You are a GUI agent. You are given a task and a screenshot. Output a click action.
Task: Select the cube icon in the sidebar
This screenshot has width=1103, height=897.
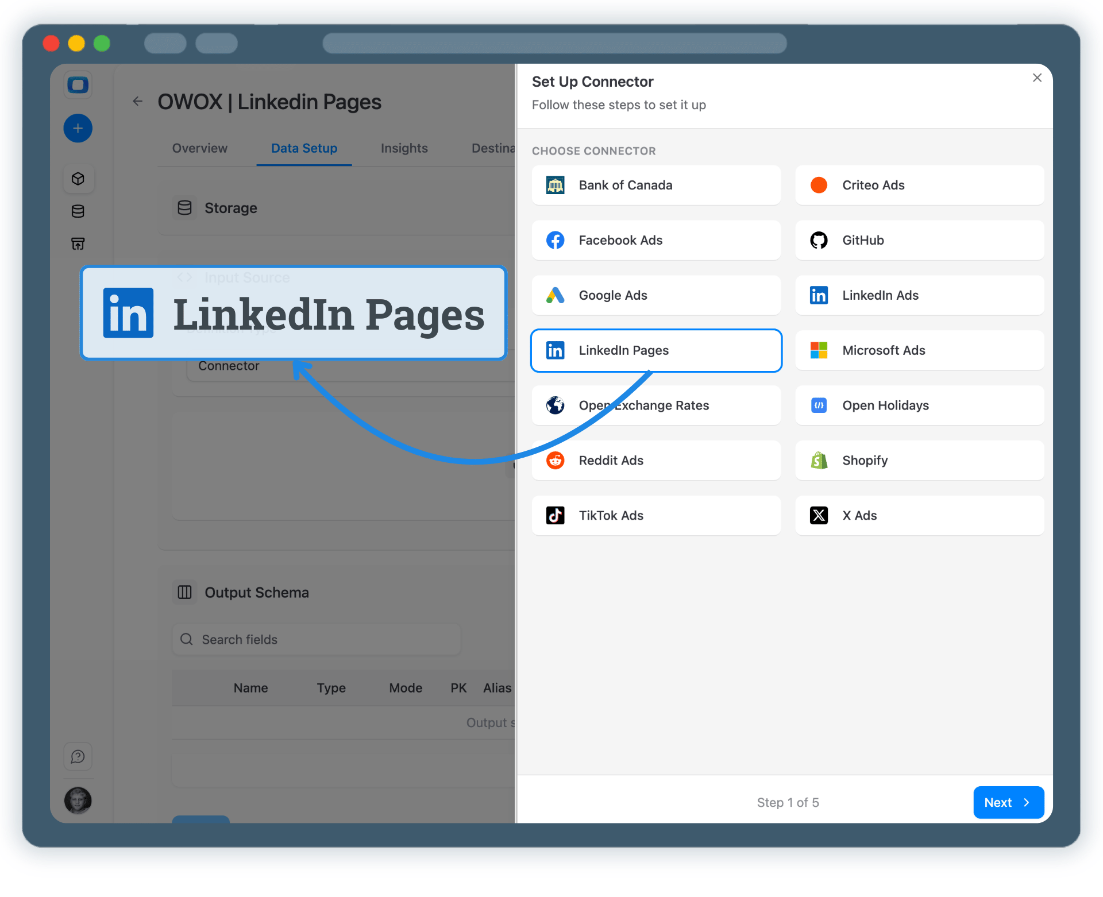click(x=78, y=179)
